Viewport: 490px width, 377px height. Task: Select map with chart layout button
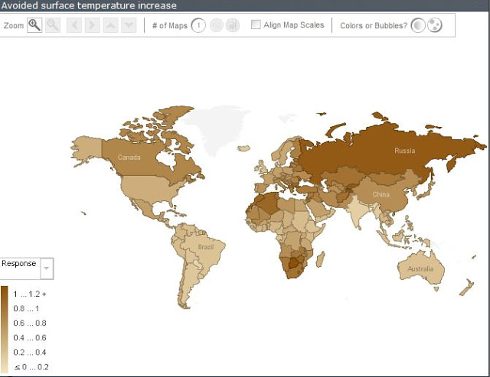[233, 25]
